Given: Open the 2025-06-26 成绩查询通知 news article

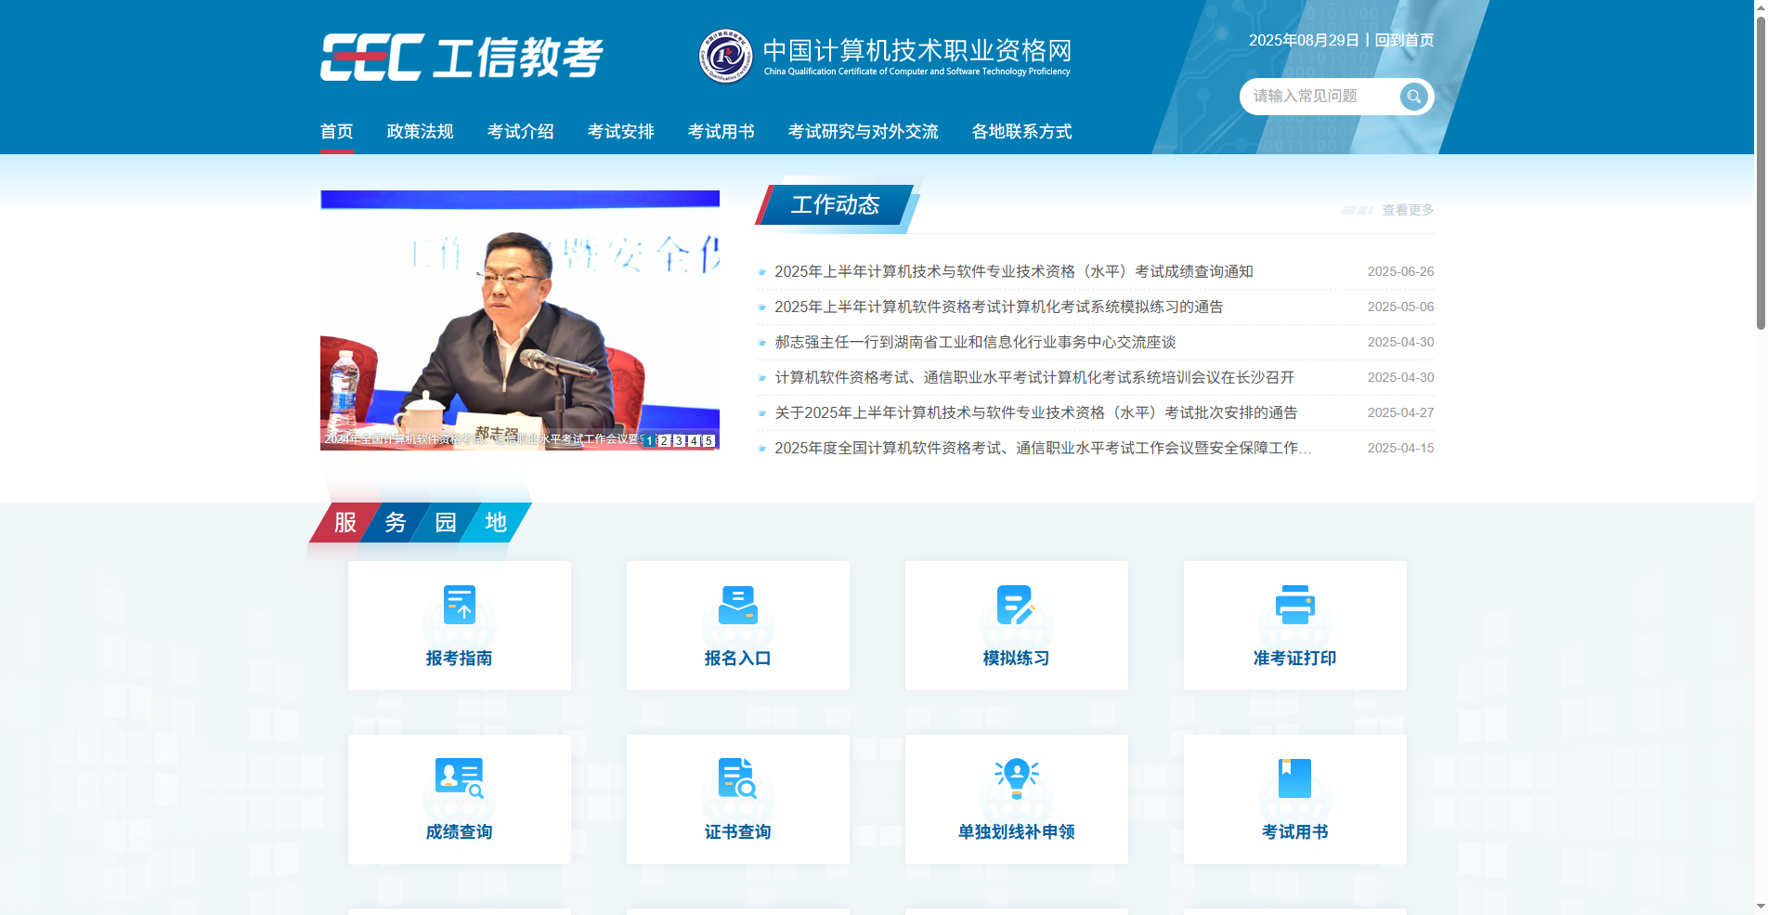Looking at the screenshot, I should [x=1013, y=271].
